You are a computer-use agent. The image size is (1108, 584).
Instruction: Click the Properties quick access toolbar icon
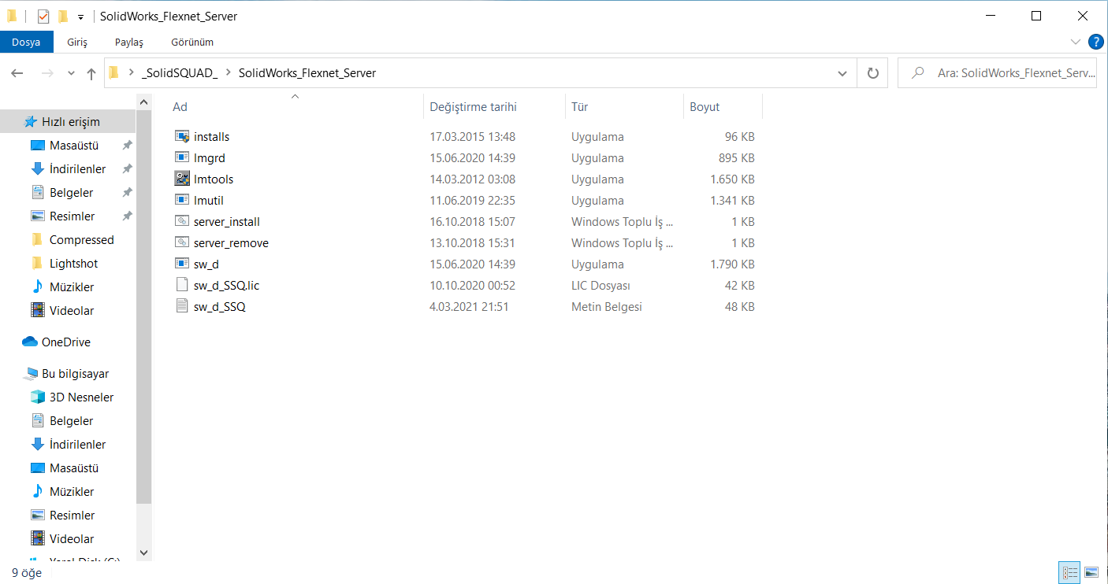click(x=43, y=16)
